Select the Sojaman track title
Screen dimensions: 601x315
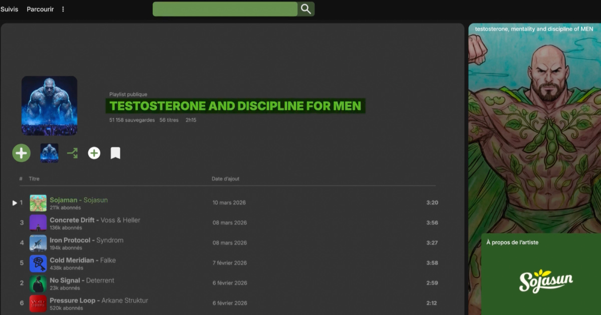[64, 200]
